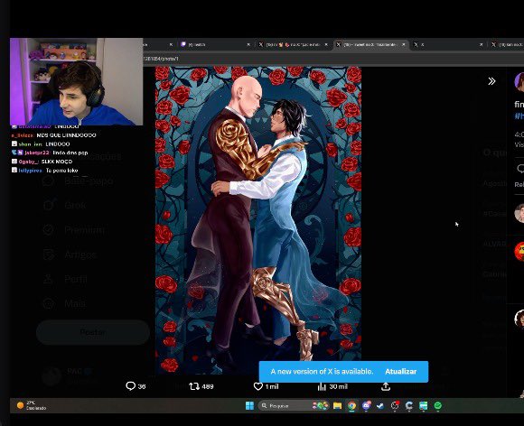Screen dimensions: 524x426
Task: Click the Artigos icon in the sidebar
Action: (49, 255)
